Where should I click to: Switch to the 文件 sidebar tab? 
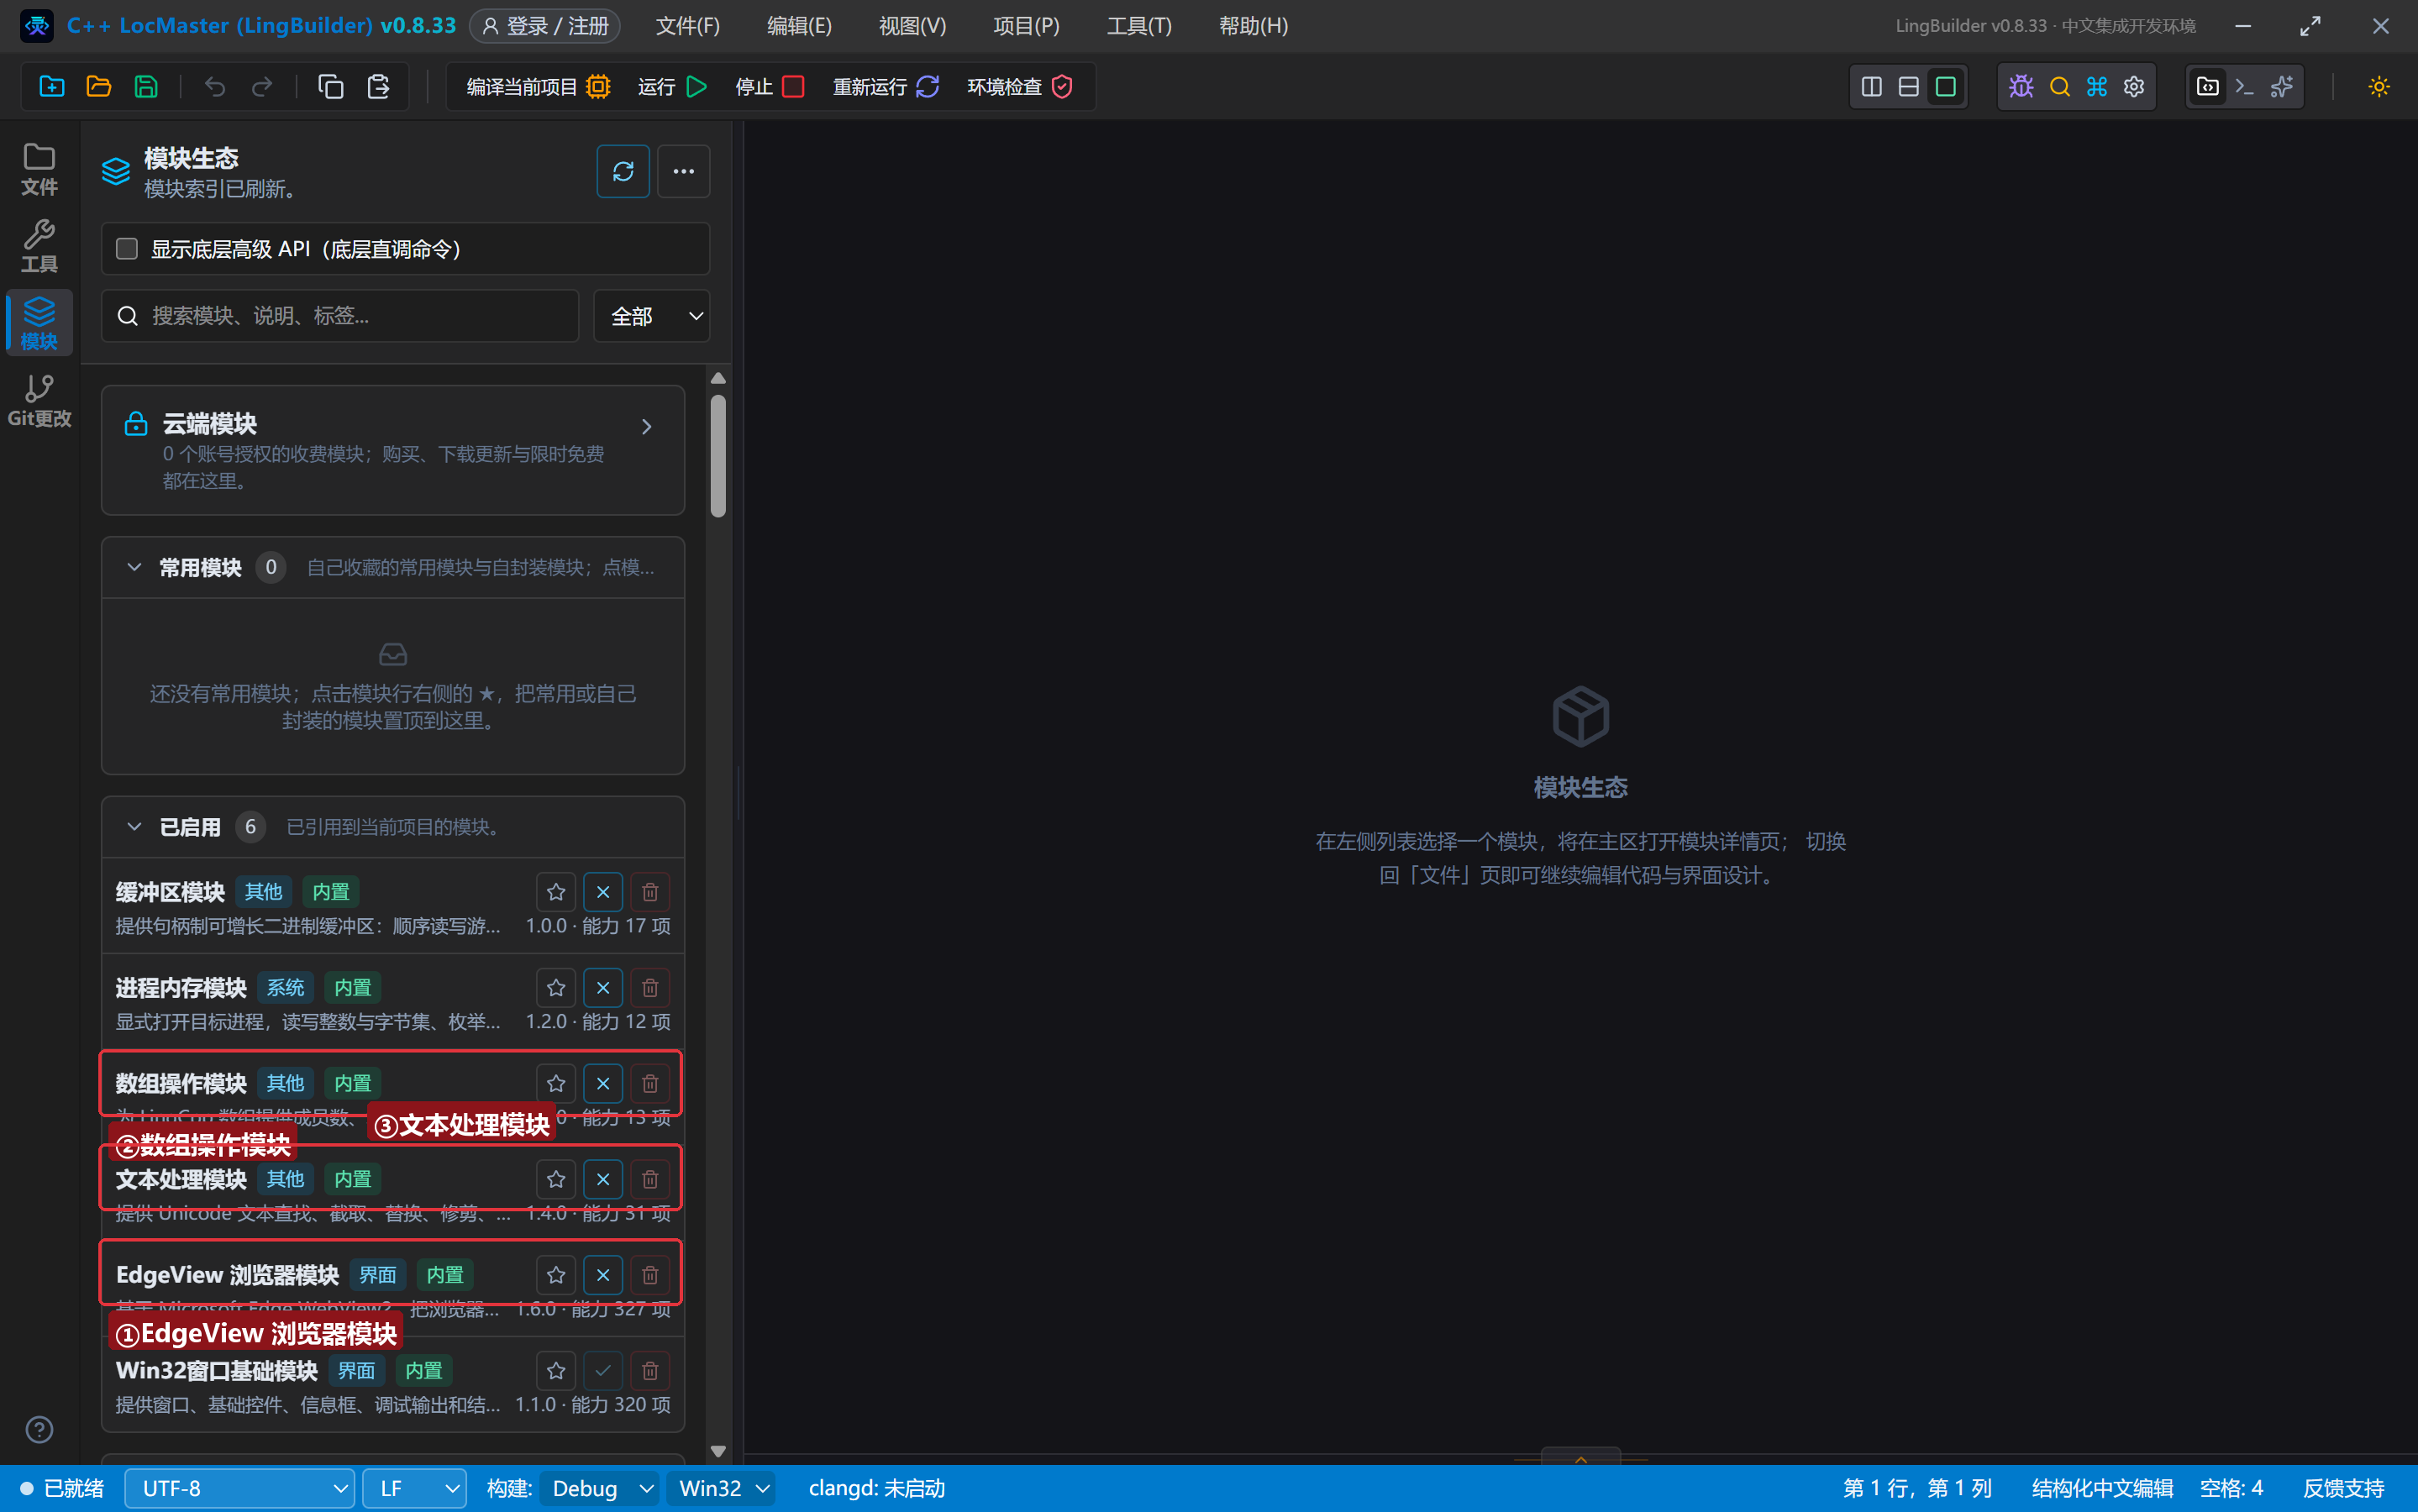coord(39,169)
